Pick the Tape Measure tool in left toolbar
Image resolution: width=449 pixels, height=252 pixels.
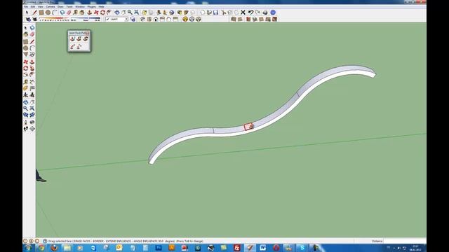25,82
